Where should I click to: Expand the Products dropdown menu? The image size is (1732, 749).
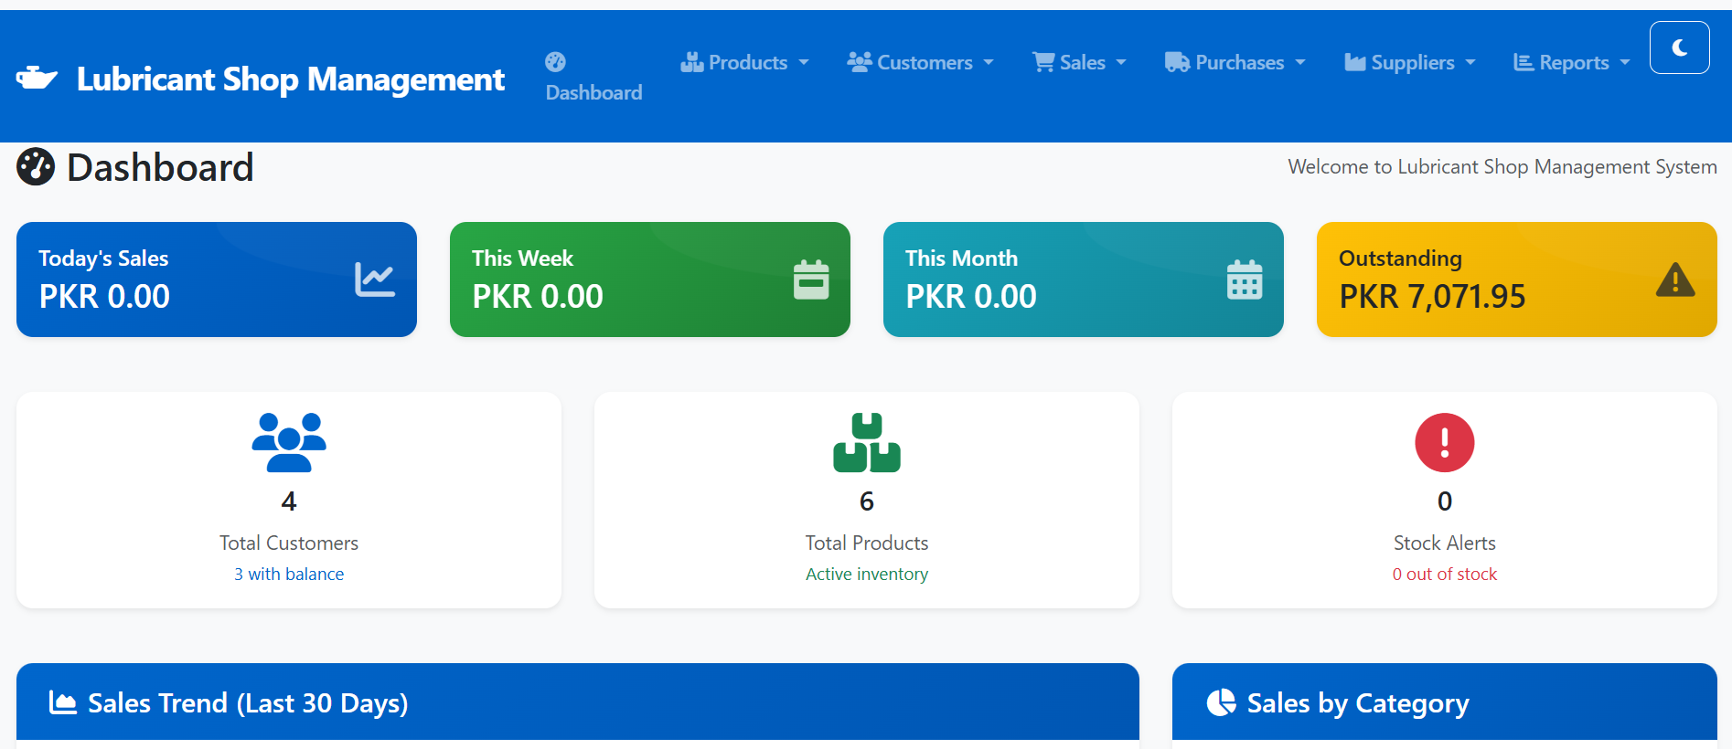click(x=745, y=62)
